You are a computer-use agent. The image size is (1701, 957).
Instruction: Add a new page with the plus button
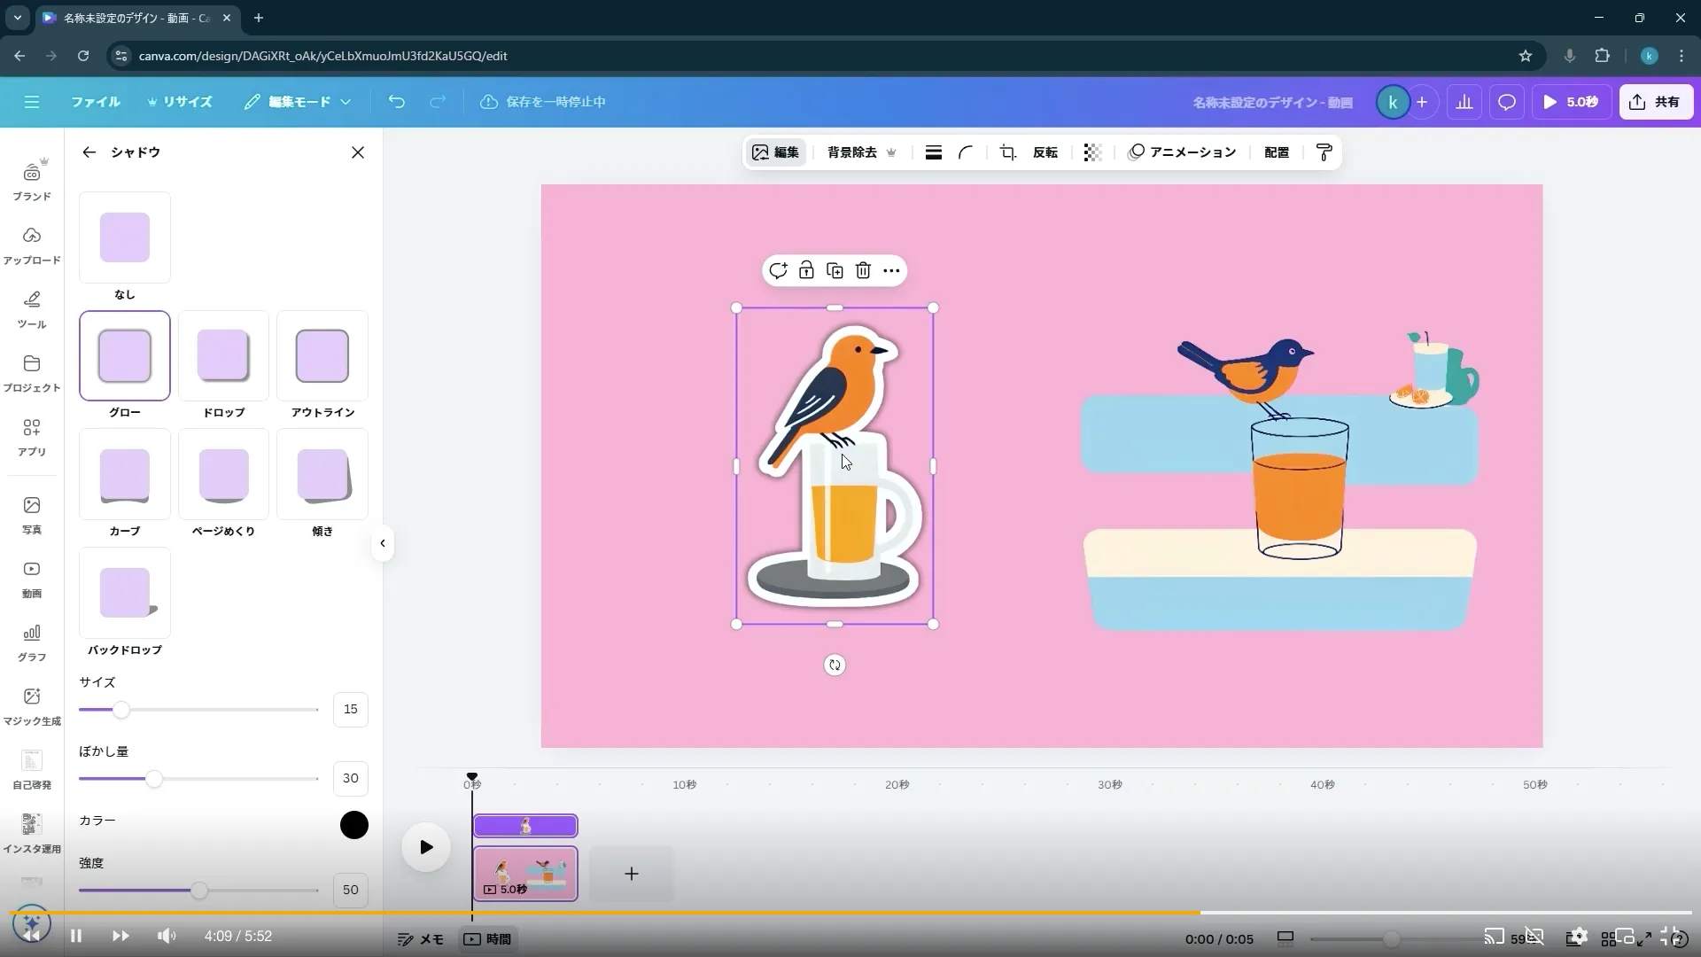coord(631,874)
